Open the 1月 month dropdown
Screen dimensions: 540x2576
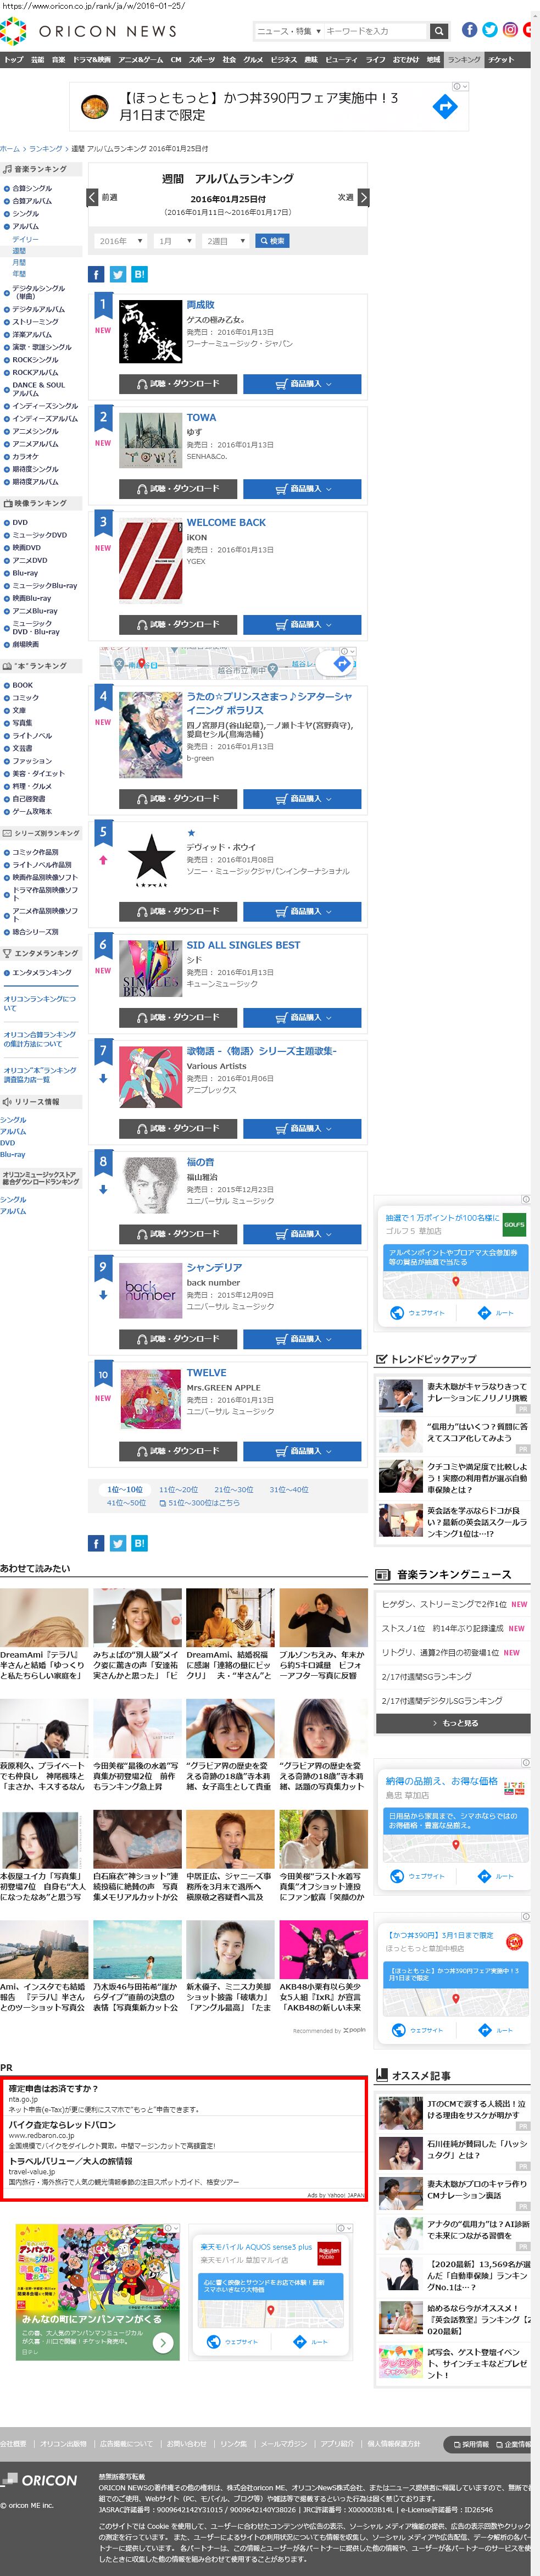(176, 241)
